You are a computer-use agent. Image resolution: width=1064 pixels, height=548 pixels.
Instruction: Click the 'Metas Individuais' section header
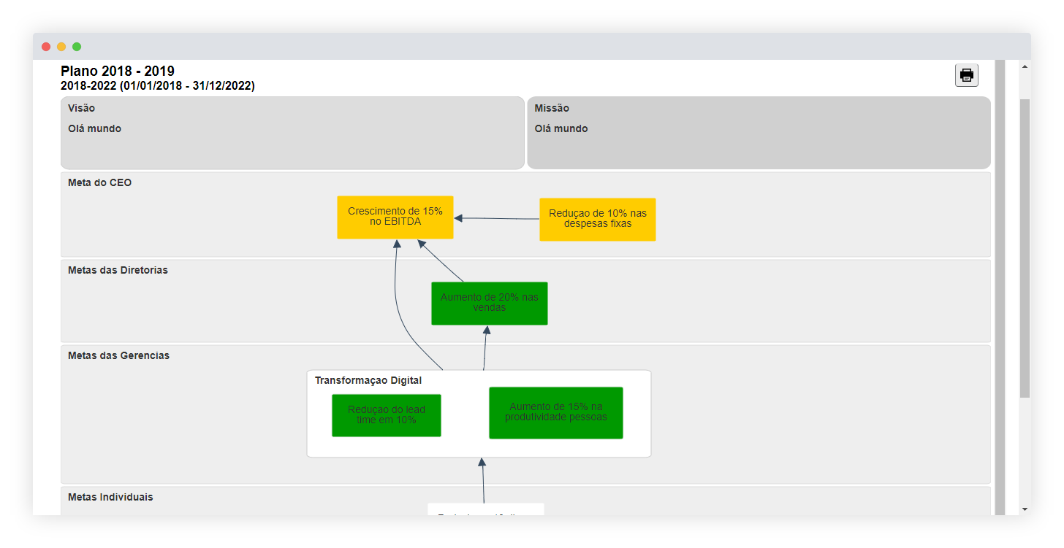(110, 497)
